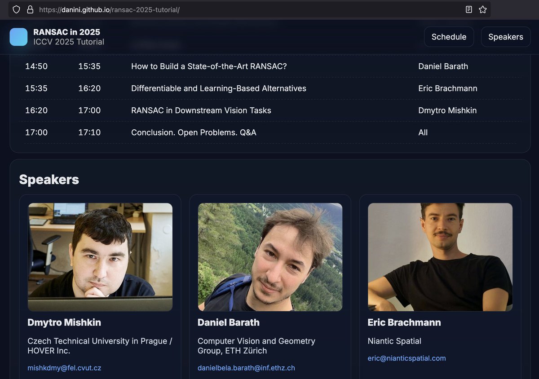Select the 'Differentiable and Learning-Based Alternatives' row

[x=218, y=88]
